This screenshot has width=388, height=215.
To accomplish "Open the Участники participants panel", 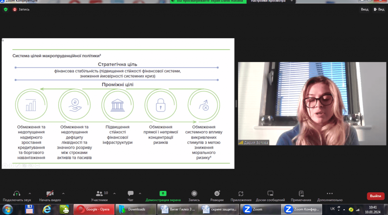I will point(99,194).
